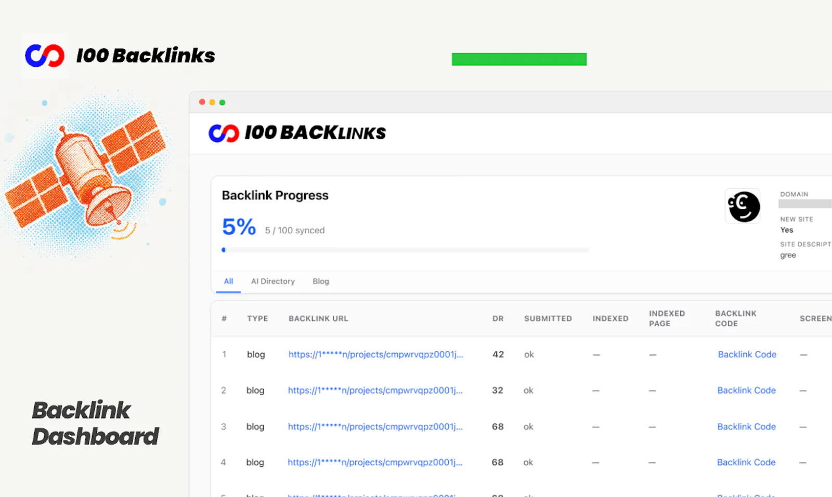
Task: Click the Backlink Dashboard caption text
Action: pyautogui.click(x=96, y=423)
